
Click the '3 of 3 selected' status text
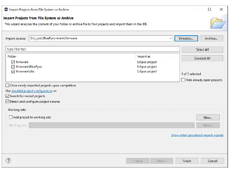pyautogui.click(x=191, y=74)
